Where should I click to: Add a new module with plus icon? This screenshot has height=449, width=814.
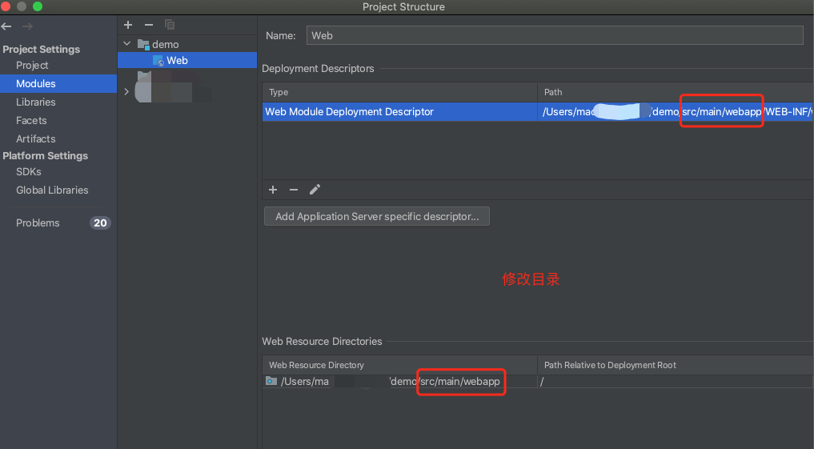point(128,24)
